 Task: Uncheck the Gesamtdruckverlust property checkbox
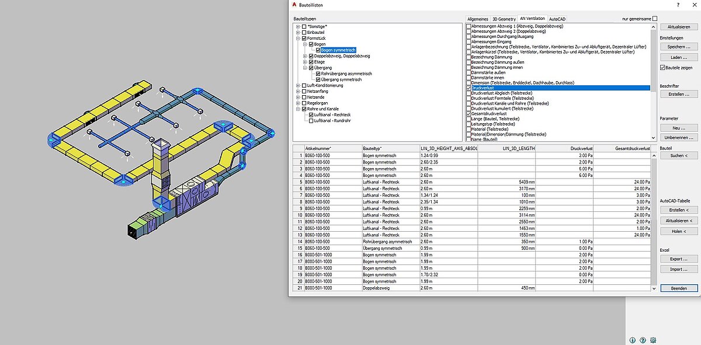pyautogui.click(x=469, y=114)
